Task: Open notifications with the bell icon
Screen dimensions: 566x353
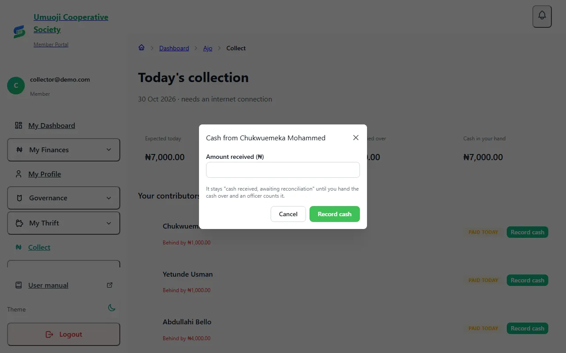Action: (542, 16)
